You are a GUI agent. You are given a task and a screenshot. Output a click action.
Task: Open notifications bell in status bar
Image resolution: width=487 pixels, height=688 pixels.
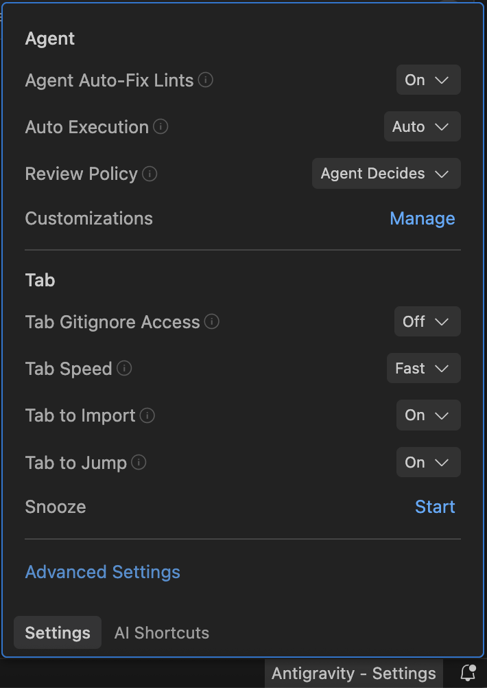[468, 673]
